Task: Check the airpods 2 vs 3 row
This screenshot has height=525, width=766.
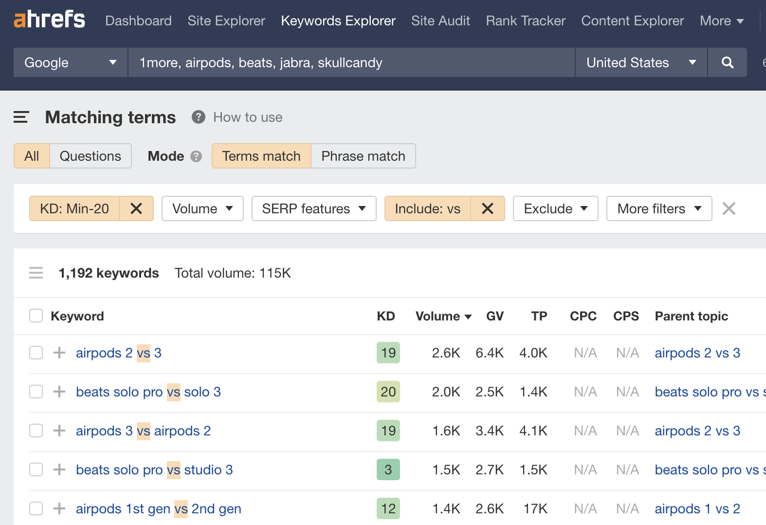Action: coord(36,353)
